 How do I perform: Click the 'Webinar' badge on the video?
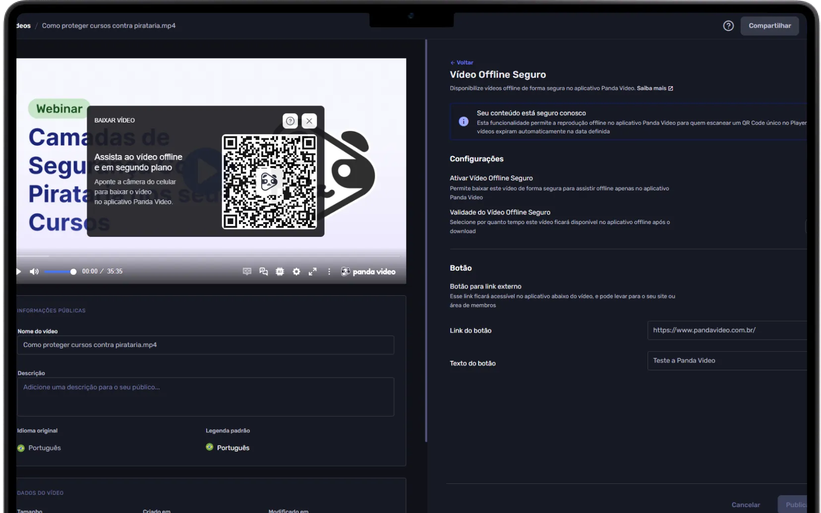[x=59, y=109]
